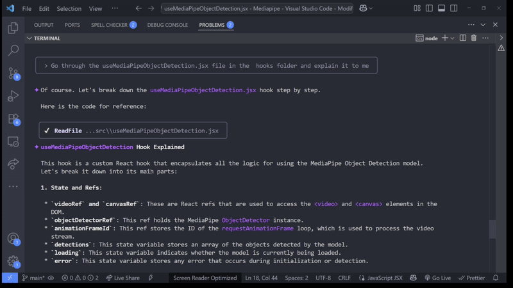Open terminal more actions ellipsis
The image size is (513, 288).
point(485,38)
